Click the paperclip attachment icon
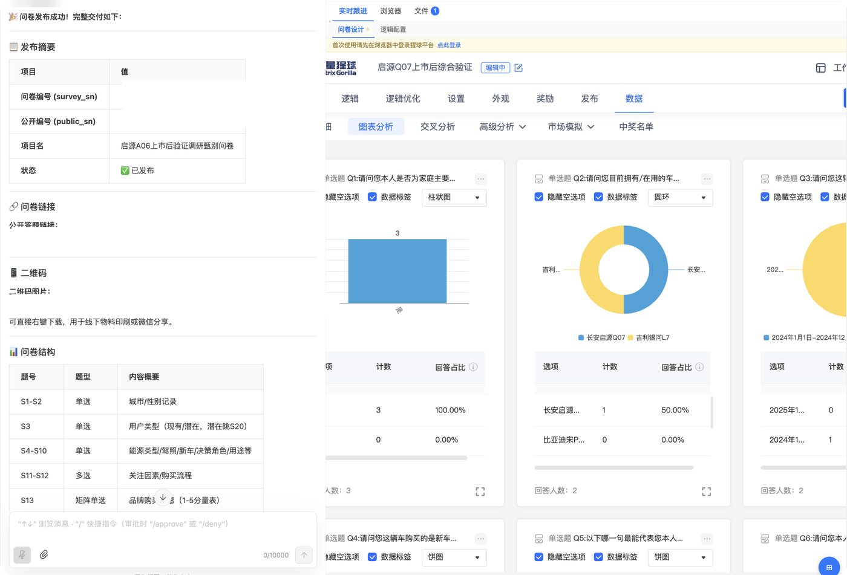 click(x=44, y=554)
